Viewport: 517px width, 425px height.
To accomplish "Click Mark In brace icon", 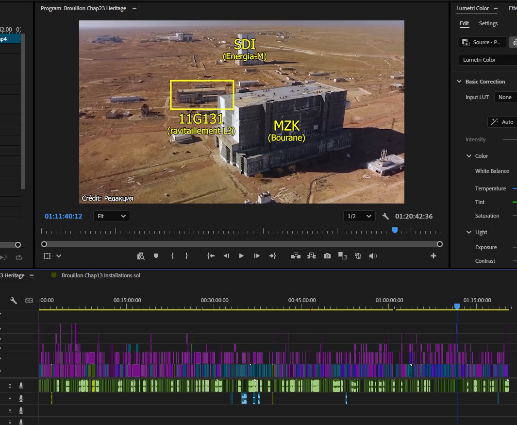I will (x=172, y=256).
